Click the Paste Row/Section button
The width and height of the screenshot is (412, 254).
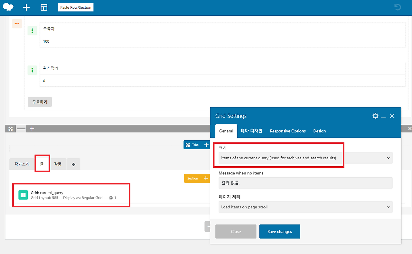click(76, 7)
